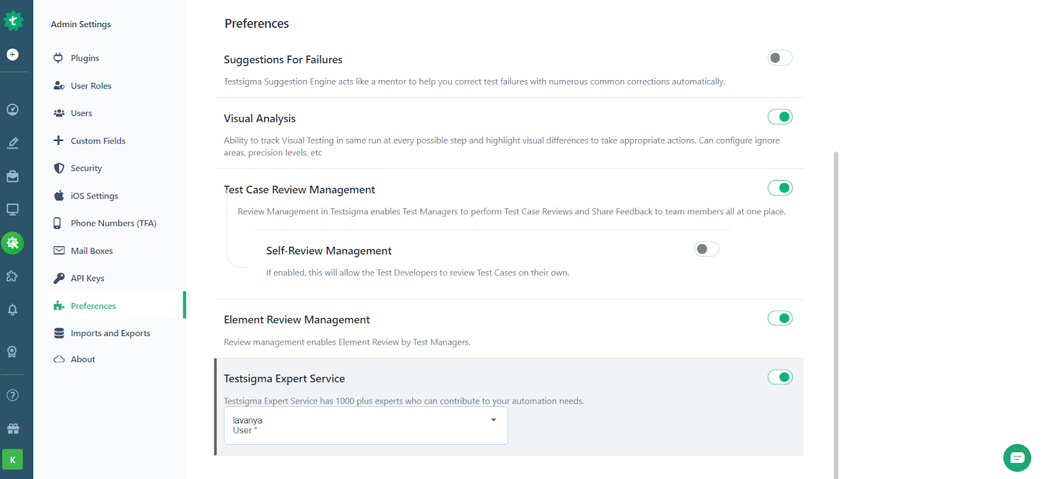This screenshot has width=1059, height=479.
Task: Turn off Test Case Review Management toggle
Action: (x=780, y=188)
